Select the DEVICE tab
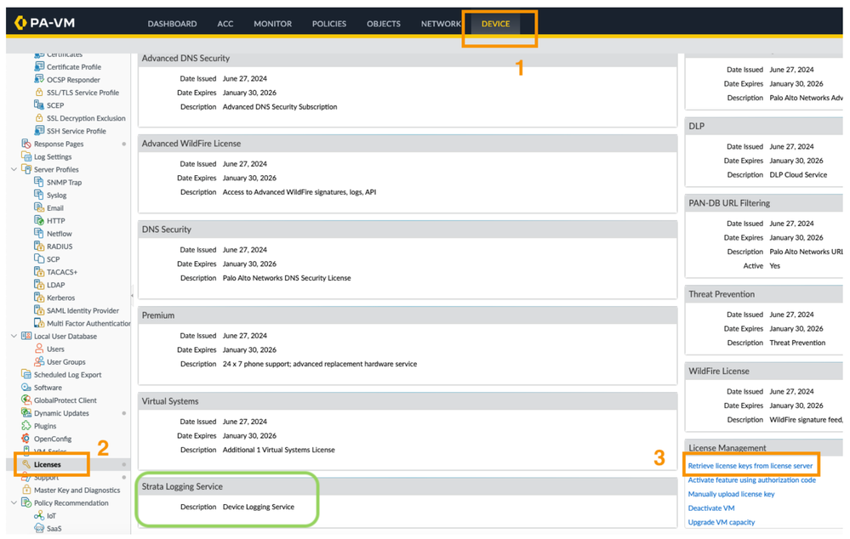850x539 pixels. tap(495, 24)
